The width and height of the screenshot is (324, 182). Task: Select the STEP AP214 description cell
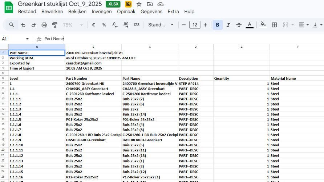tap(196, 84)
